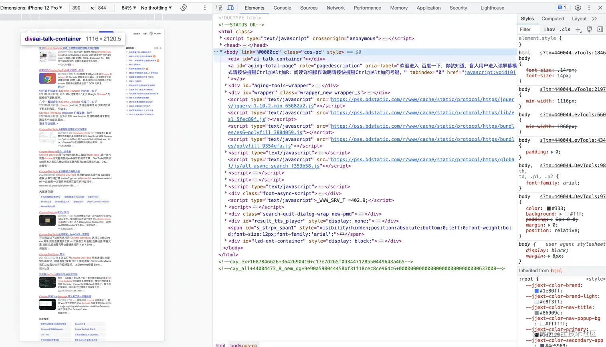The image size is (606, 347).
Task: Switch to the Memory tab
Action: coord(399,8)
